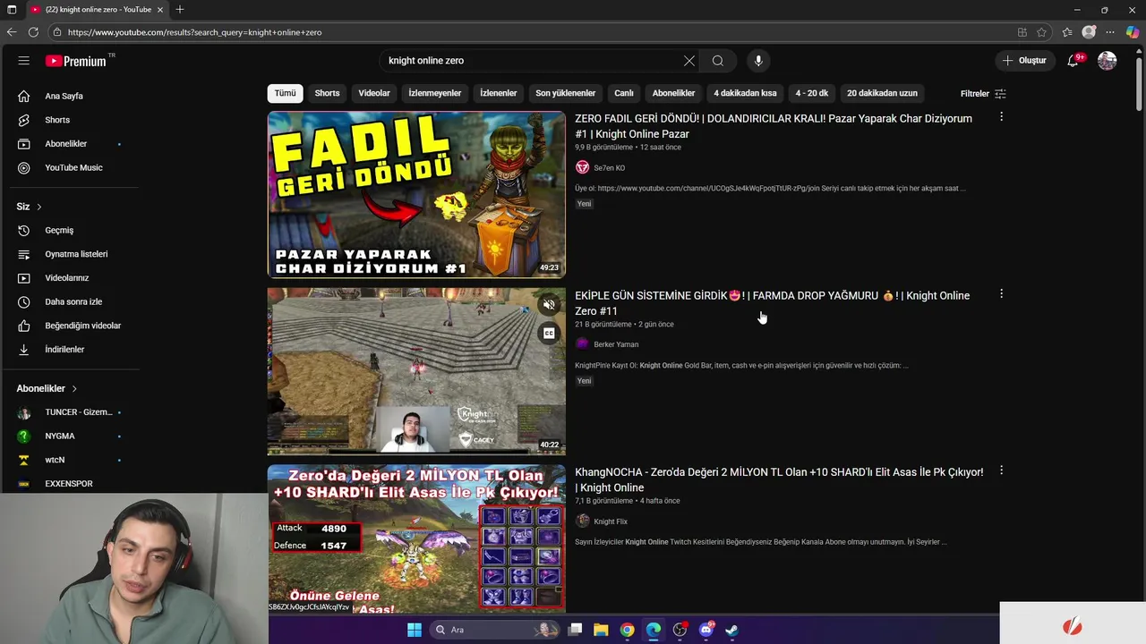Open Videolarınız in sidebar
The width and height of the screenshot is (1146, 644).
pos(67,278)
